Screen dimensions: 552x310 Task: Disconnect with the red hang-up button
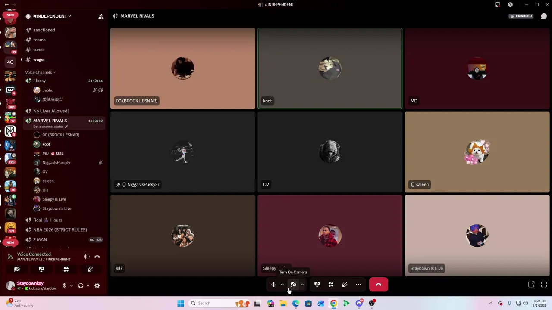point(379,285)
